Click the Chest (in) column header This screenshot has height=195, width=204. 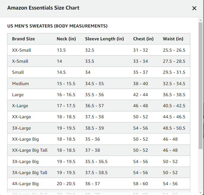click(x=143, y=39)
